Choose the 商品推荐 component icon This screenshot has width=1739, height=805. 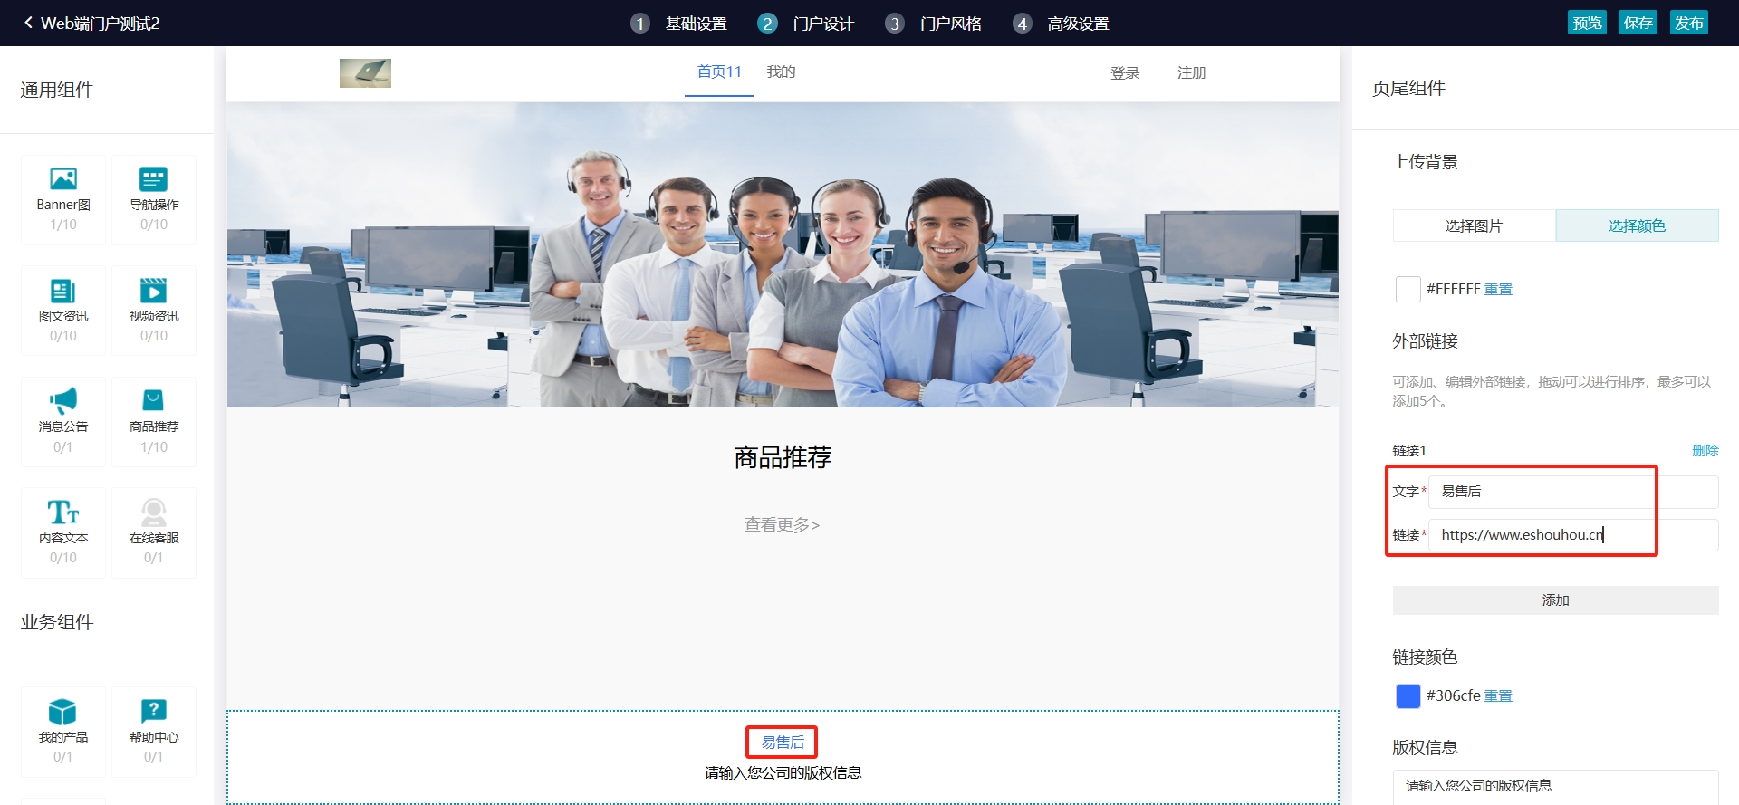154,400
